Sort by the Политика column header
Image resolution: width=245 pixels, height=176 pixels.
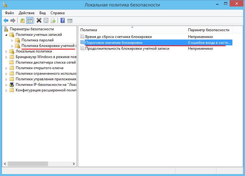(132, 30)
